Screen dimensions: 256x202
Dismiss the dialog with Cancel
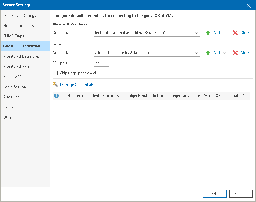pyautogui.click(x=241, y=193)
